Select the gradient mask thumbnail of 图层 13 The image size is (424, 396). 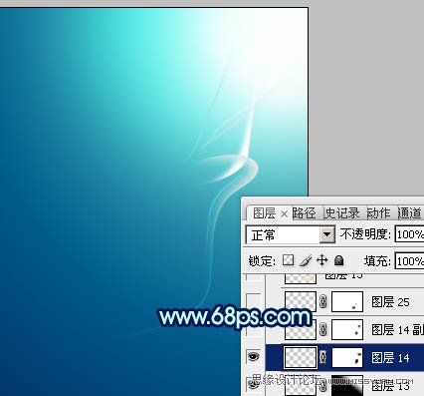347,386
